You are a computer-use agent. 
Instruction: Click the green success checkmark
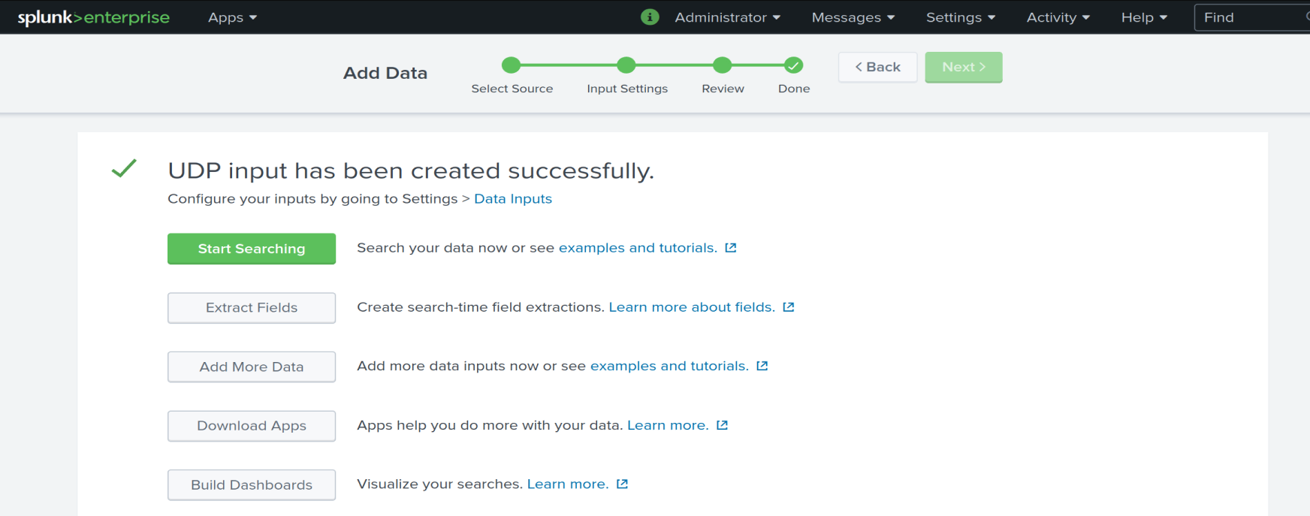tap(124, 168)
